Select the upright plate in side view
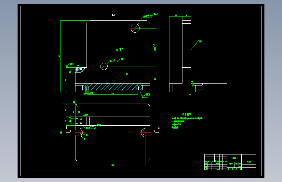 tap(187, 52)
